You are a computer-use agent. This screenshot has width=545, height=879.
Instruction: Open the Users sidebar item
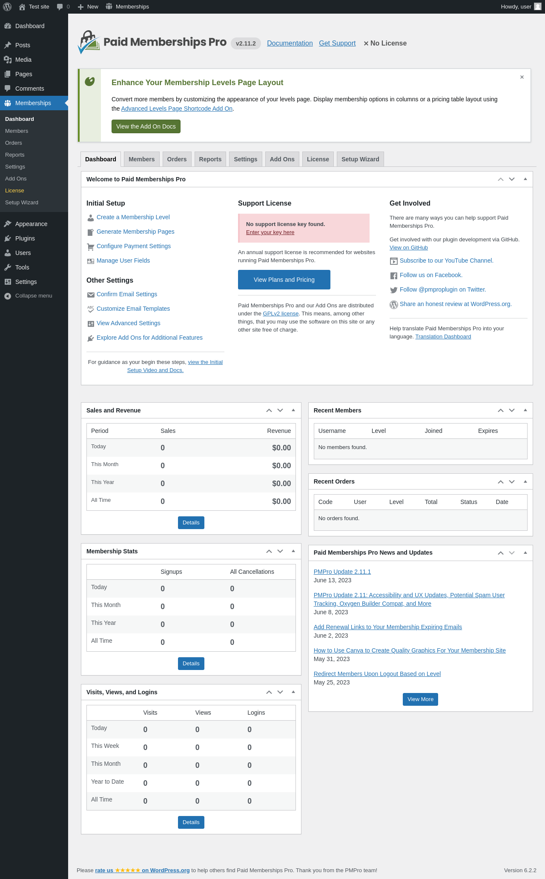34,253
